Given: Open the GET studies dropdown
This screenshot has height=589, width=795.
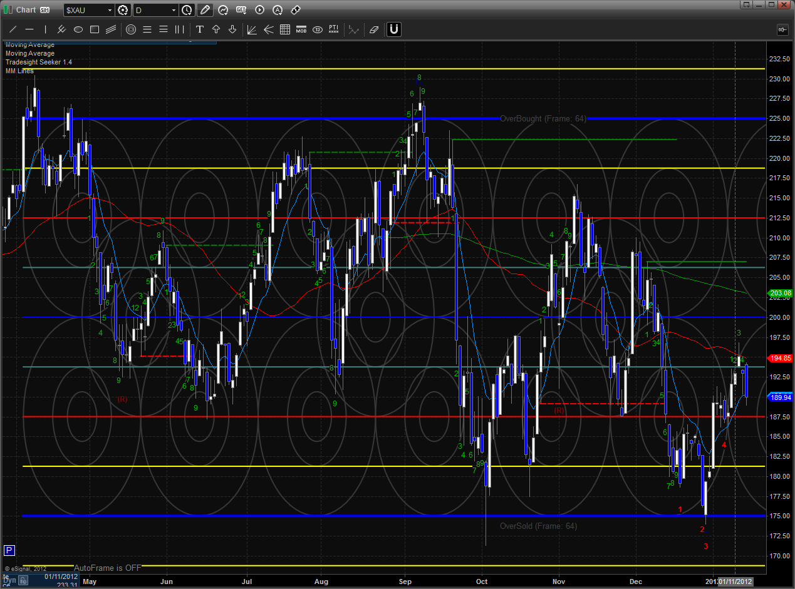Looking at the screenshot, I should [x=242, y=10].
